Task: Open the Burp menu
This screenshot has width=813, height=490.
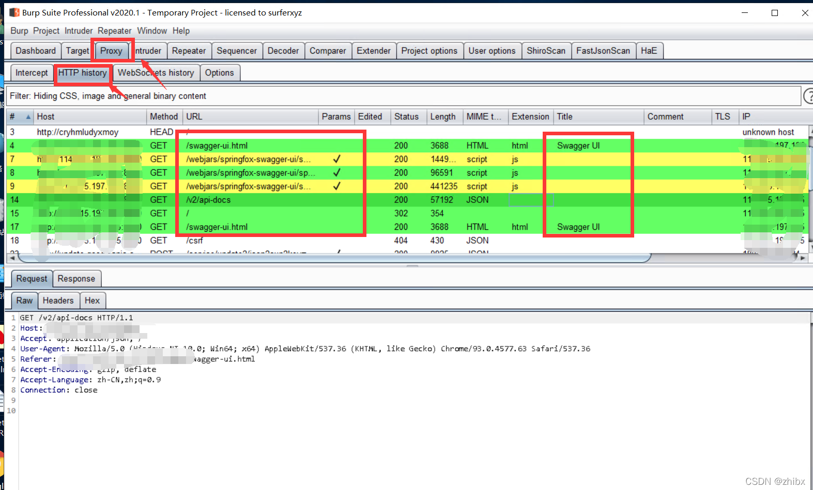Action: coord(19,31)
